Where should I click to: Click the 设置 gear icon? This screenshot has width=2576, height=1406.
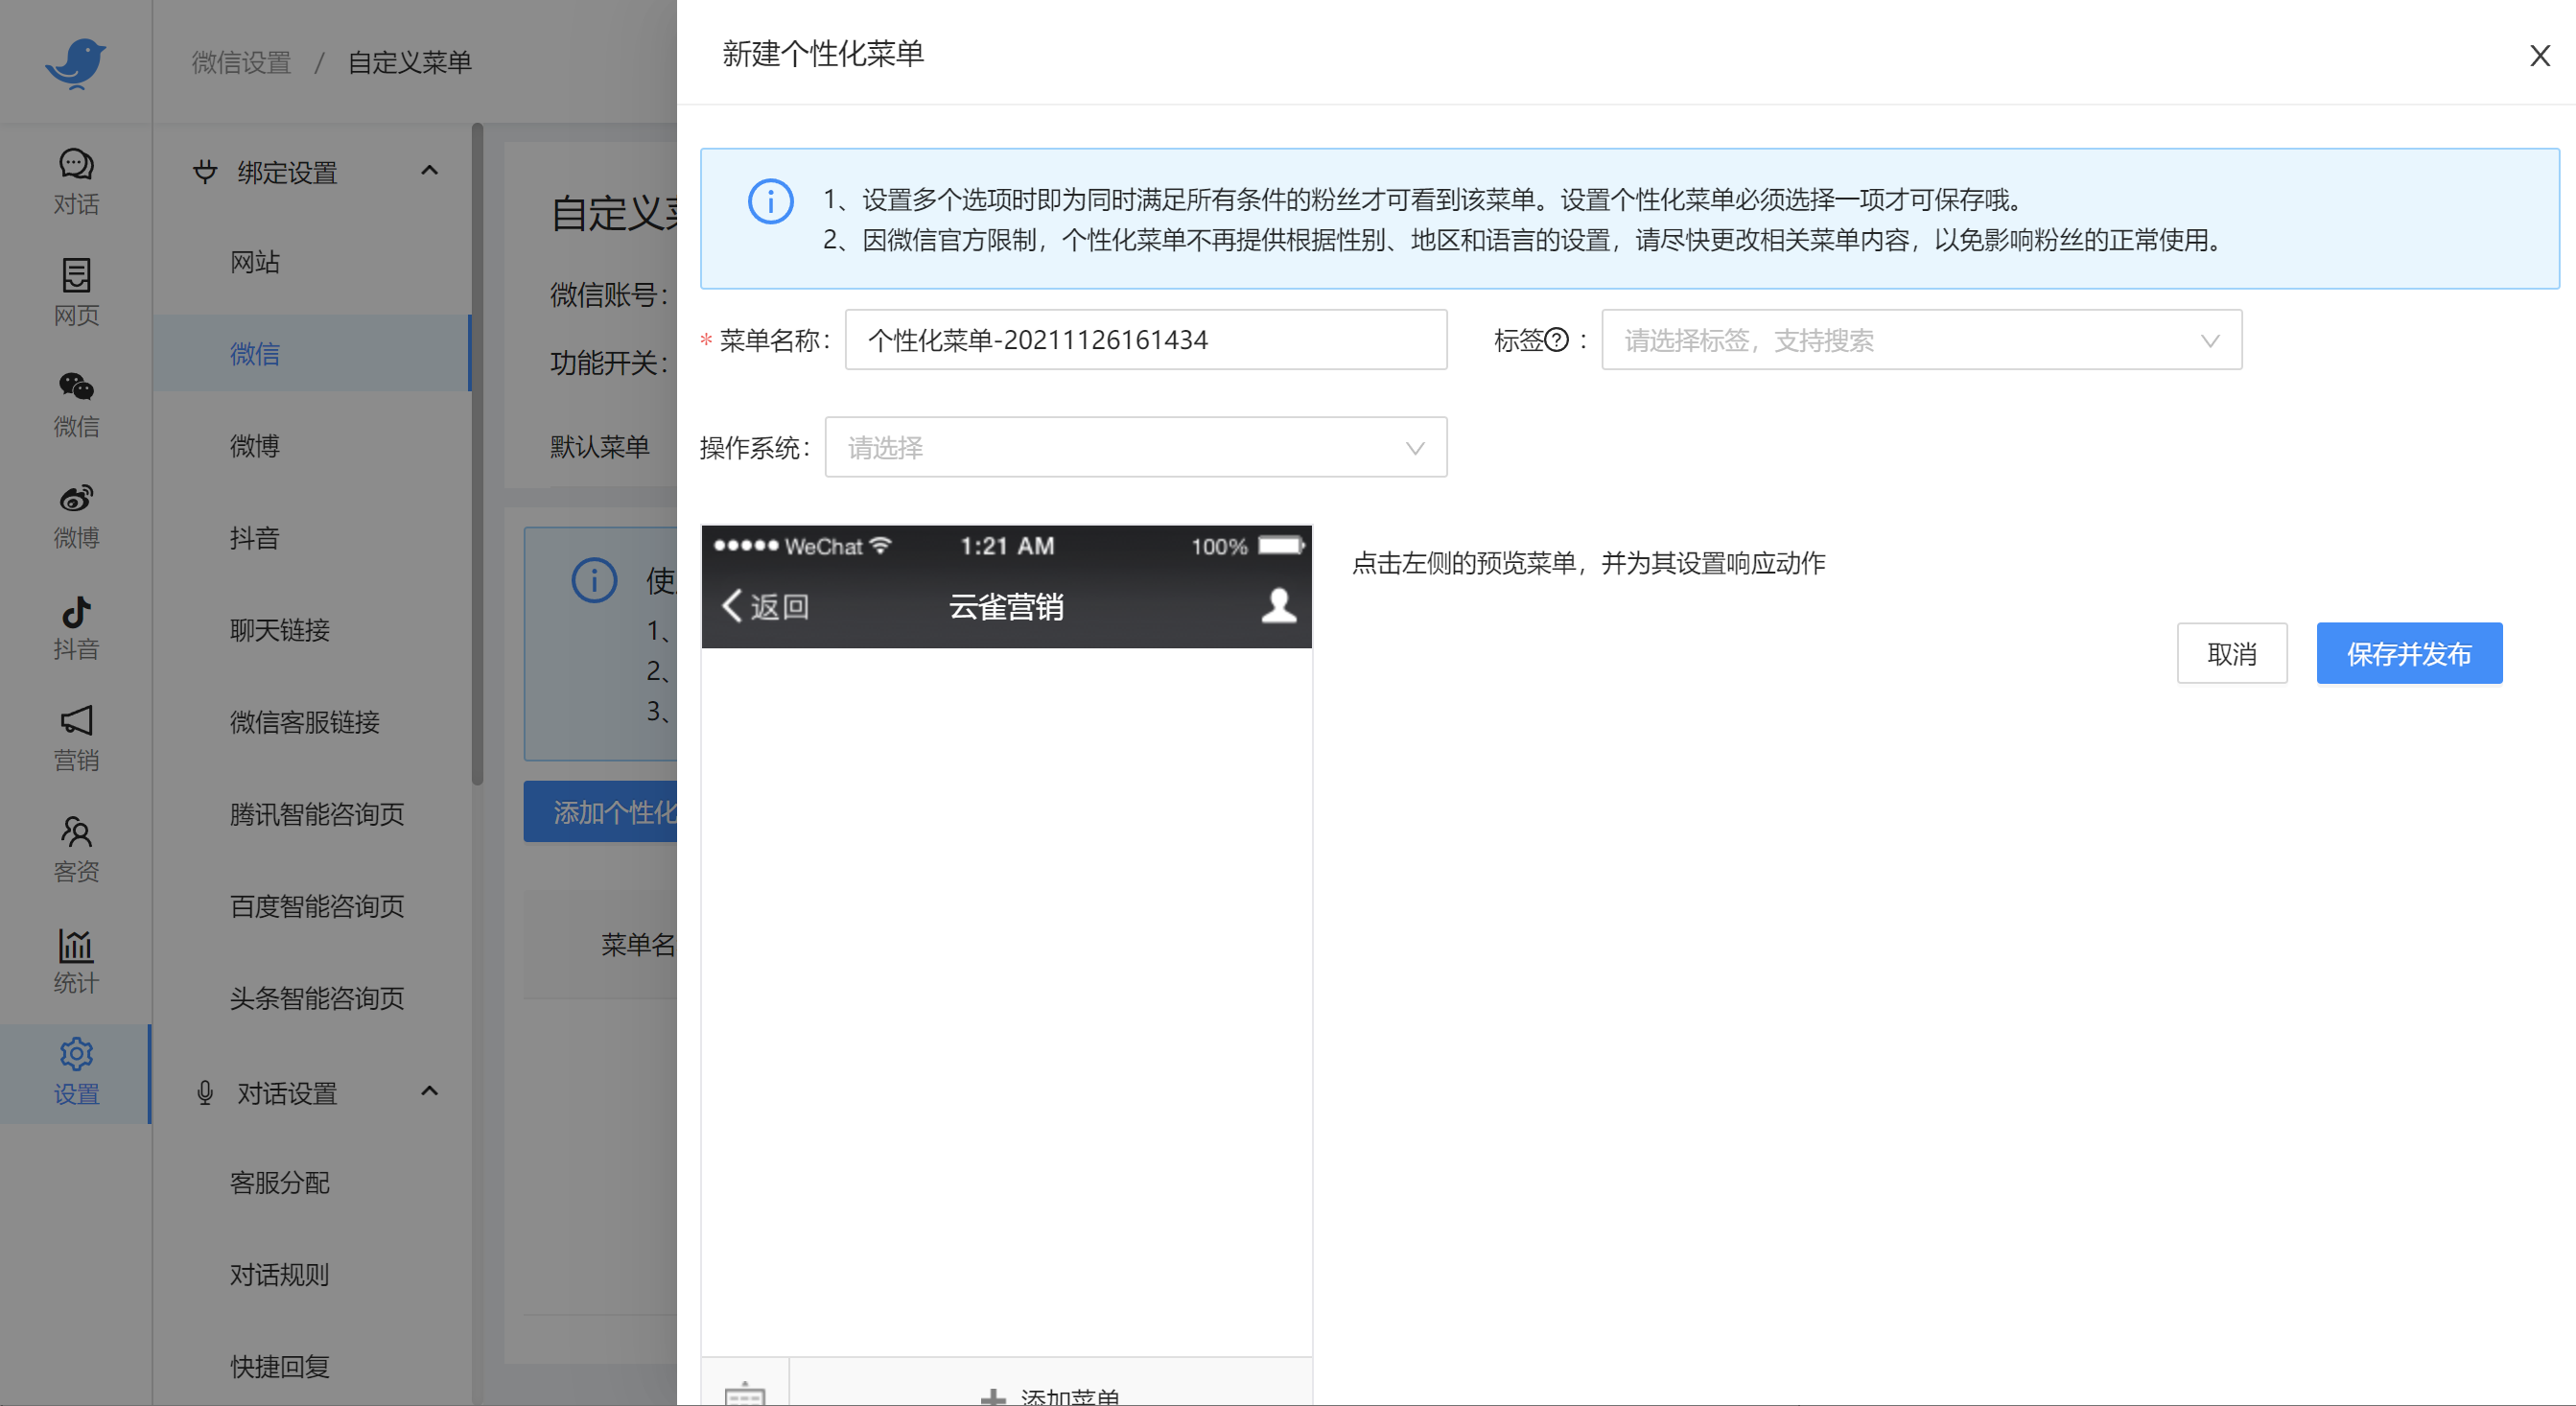point(76,1072)
